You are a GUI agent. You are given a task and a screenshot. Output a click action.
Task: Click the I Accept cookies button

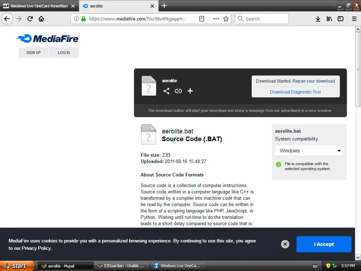(324, 244)
